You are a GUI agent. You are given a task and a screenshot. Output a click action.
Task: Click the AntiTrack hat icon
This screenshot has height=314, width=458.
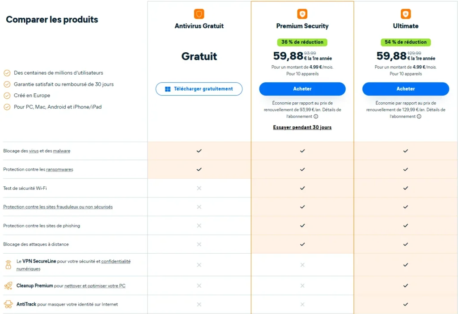(x=8, y=304)
